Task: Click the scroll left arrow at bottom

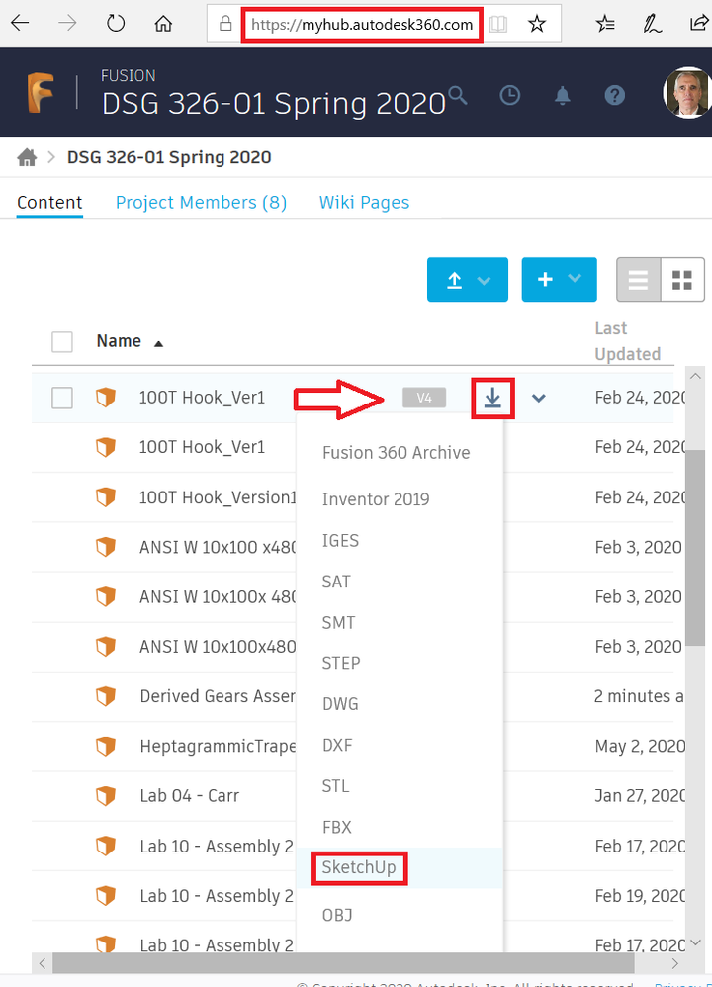Action: [43, 963]
